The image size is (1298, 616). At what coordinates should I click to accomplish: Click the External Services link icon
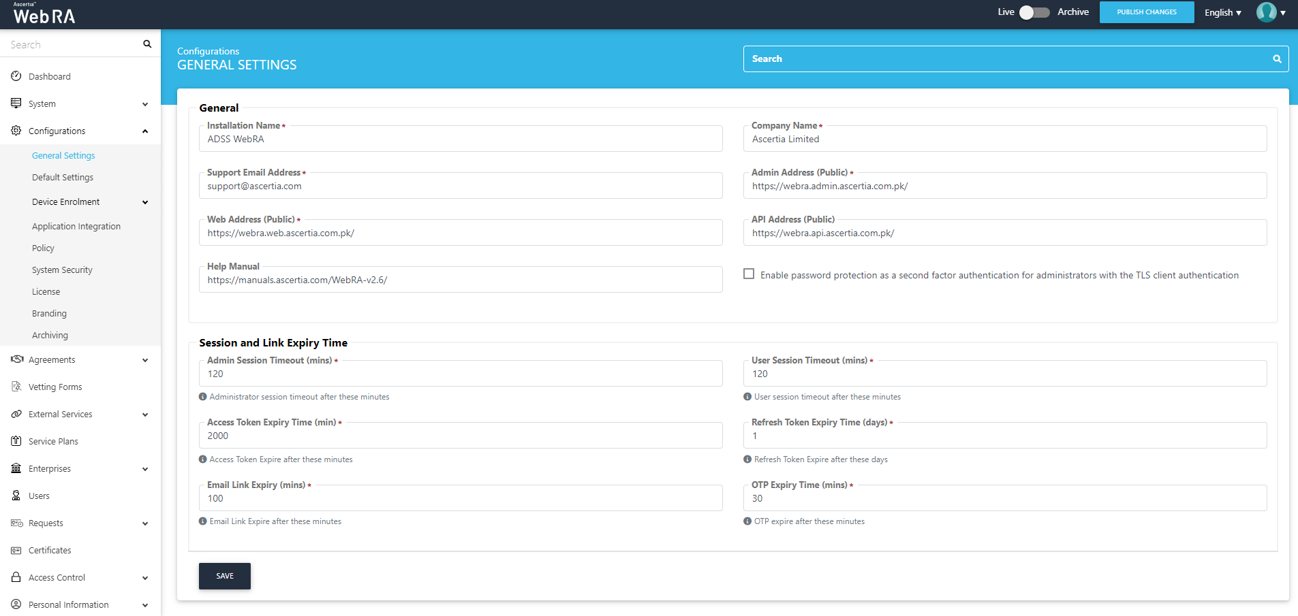16,414
